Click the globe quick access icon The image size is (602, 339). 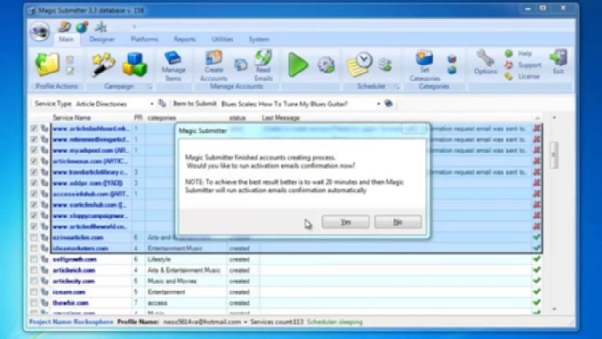click(82, 27)
